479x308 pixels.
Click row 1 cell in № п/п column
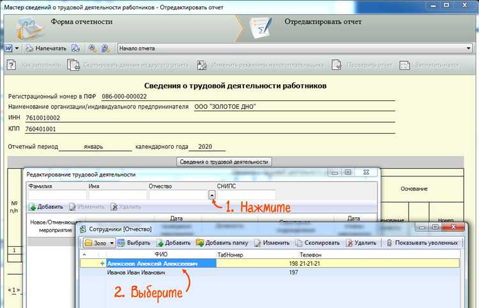pos(14,250)
